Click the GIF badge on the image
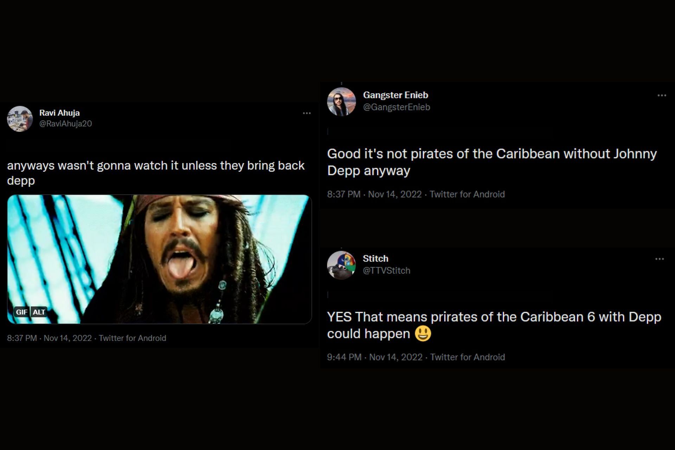Viewport: 675px width, 450px height. [22, 312]
